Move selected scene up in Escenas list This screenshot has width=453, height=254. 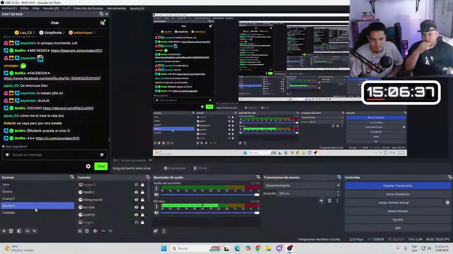tap(27, 231)
